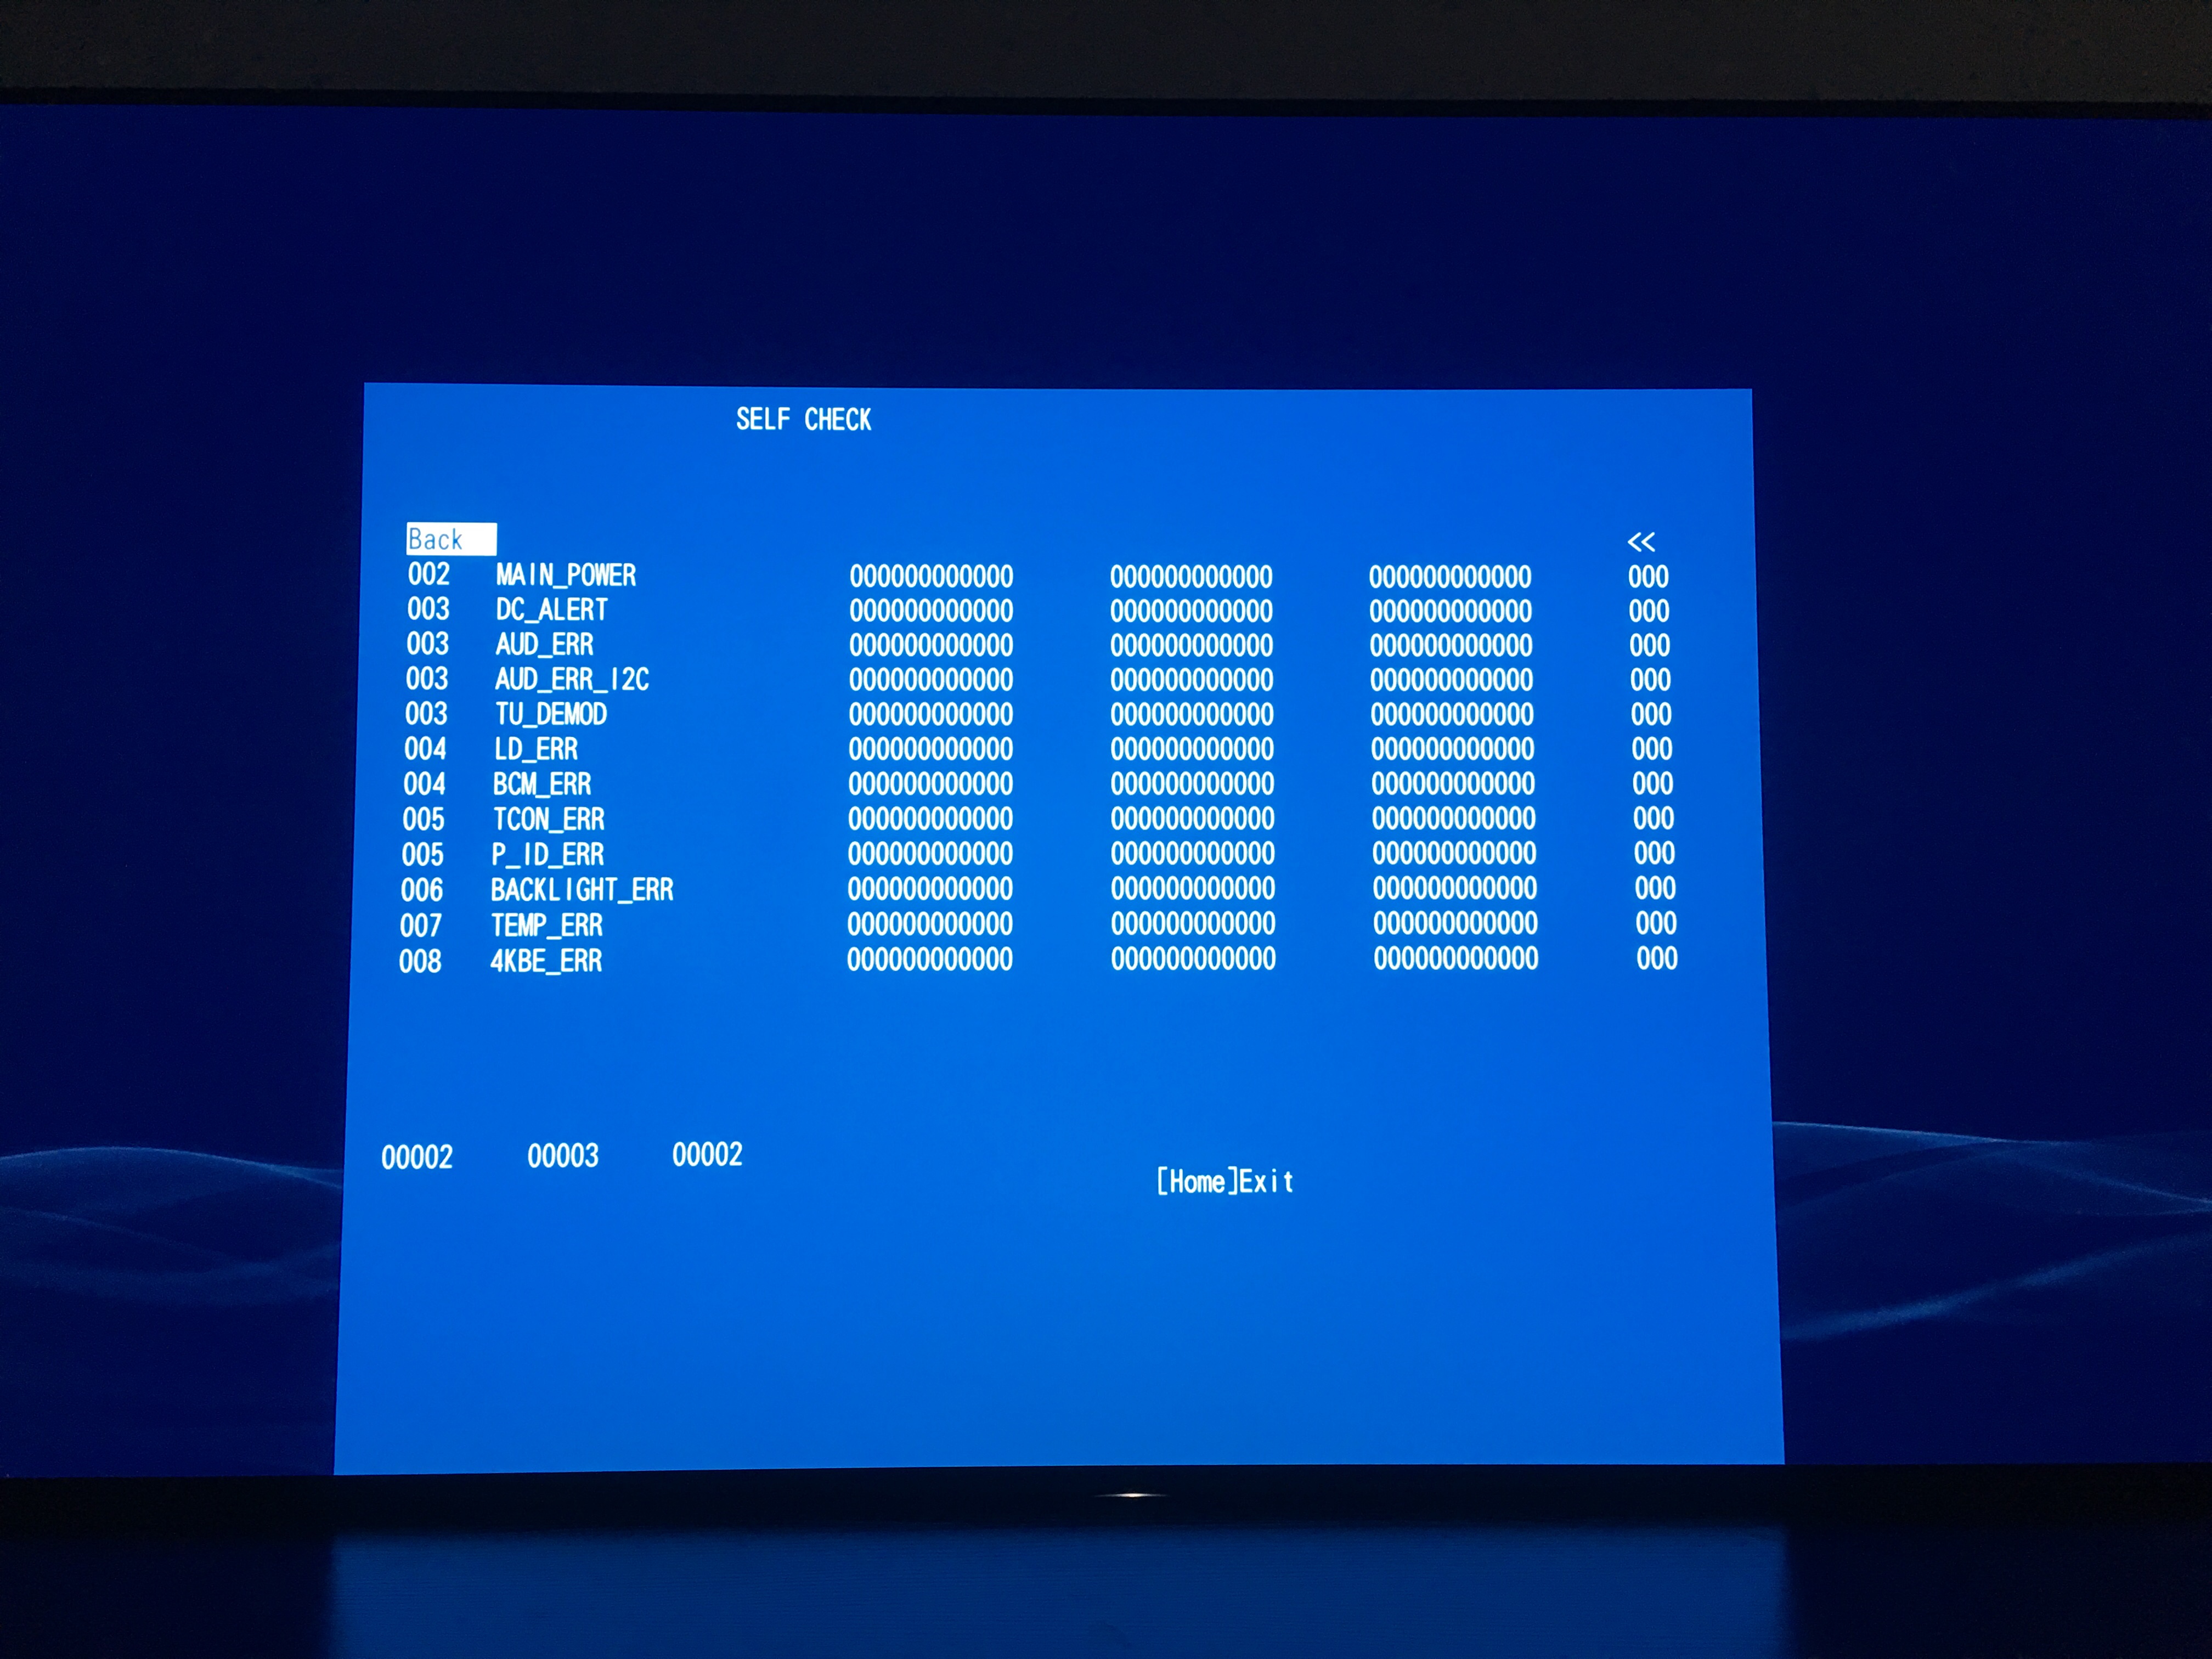Screen dimensions: 2212x1659
Task: Choose the BCM_ERR entry
Action: pyautogui.click(x=541, y=784)
